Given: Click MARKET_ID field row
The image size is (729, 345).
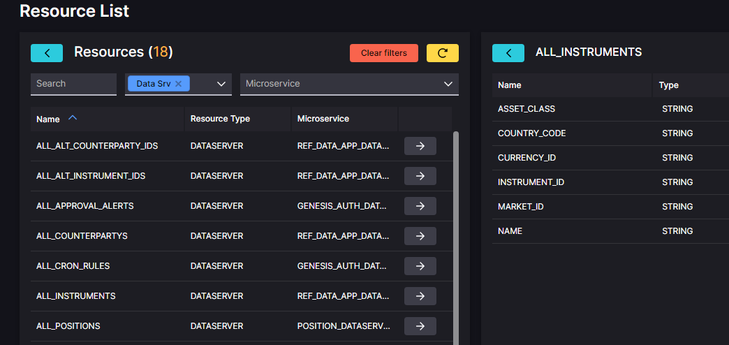Looking at the screenshot, I should point(610,207).
